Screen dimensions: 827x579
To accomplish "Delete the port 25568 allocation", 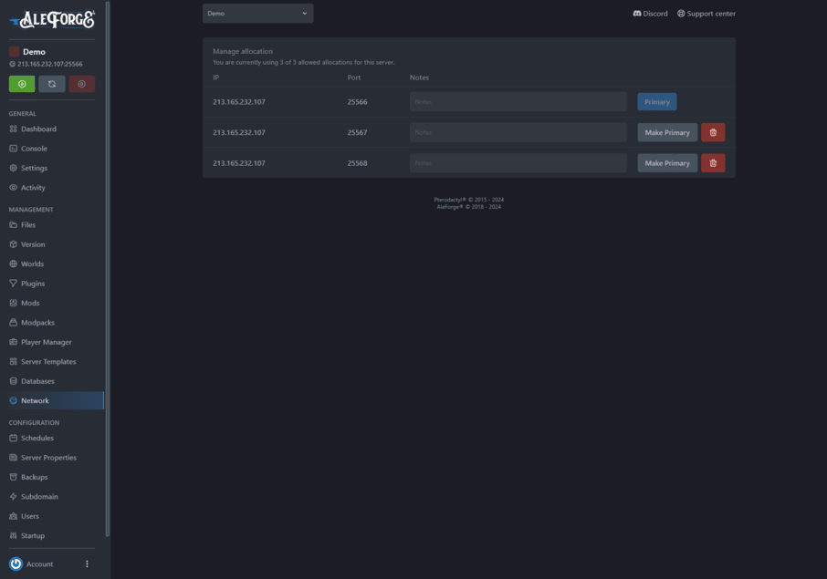I will coord(713,163).
